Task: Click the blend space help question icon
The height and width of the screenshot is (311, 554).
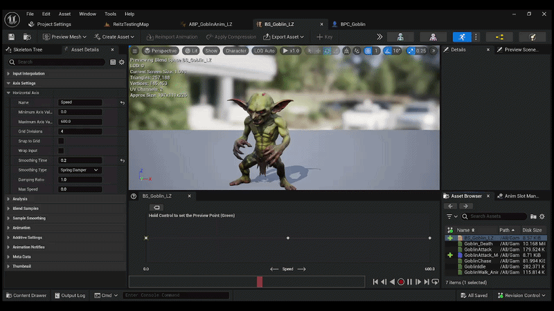Action: [x=134, y=196]
